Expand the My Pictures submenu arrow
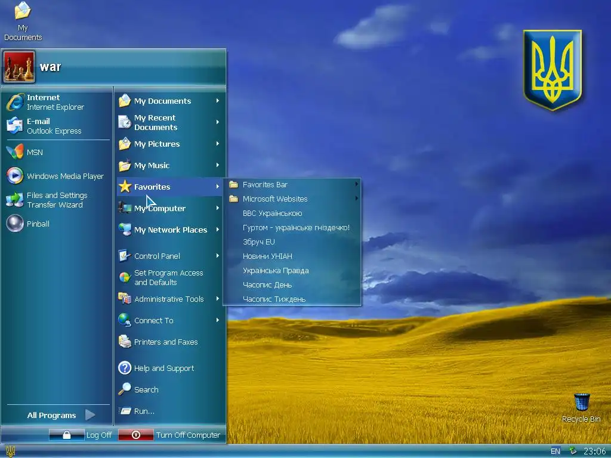The width and height of the screenshot is (611, 458). point(218,144)
